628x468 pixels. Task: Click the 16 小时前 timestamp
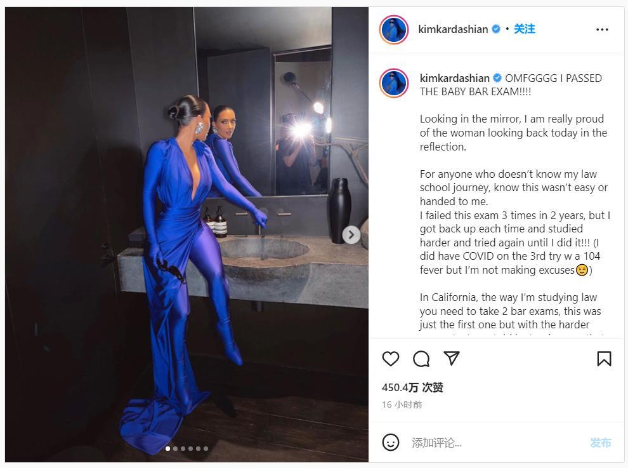coord(402,404)
